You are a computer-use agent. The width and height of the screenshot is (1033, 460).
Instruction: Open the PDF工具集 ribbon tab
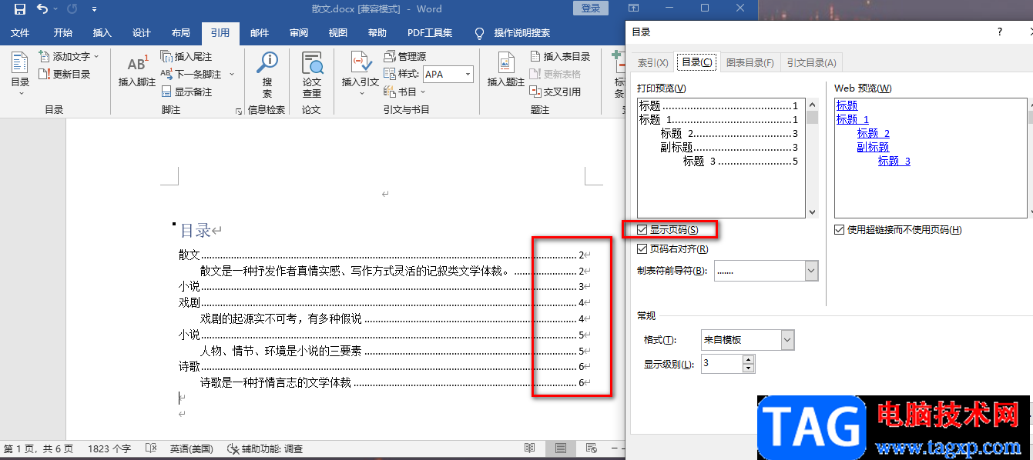(430, 33)
